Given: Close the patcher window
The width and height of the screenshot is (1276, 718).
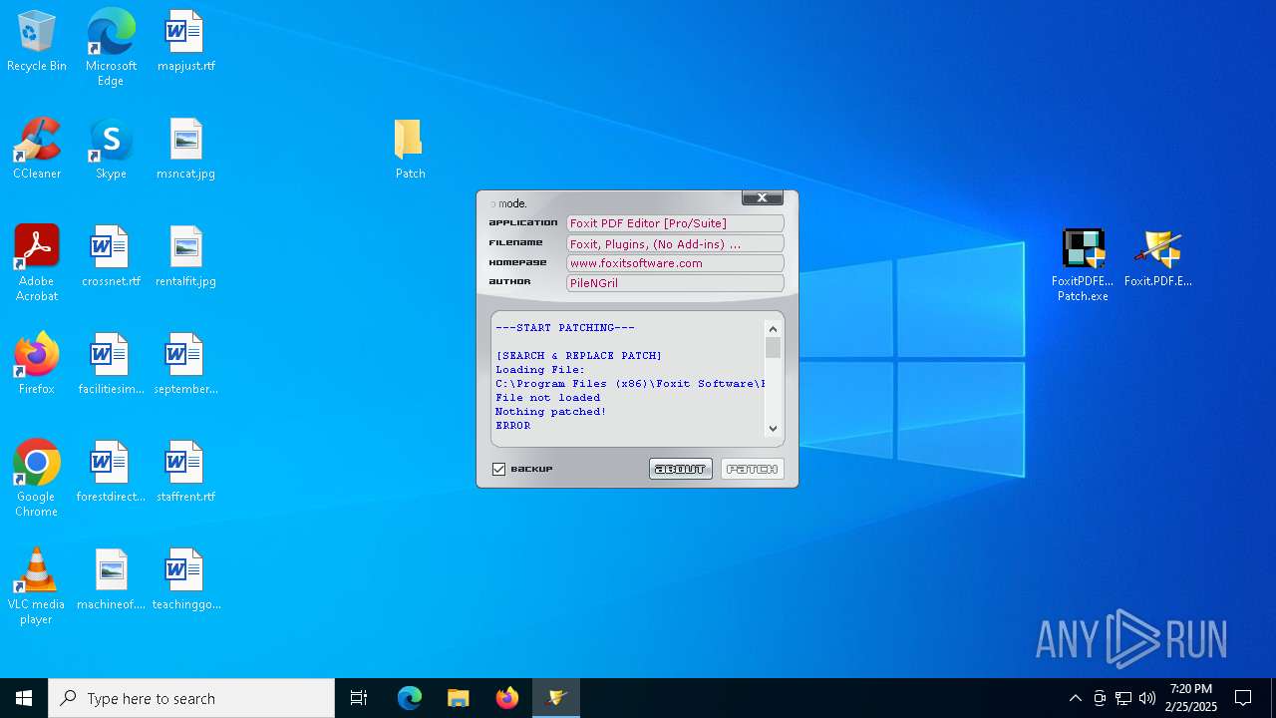Looking at the screenshot, I should [x=762, y=197].
